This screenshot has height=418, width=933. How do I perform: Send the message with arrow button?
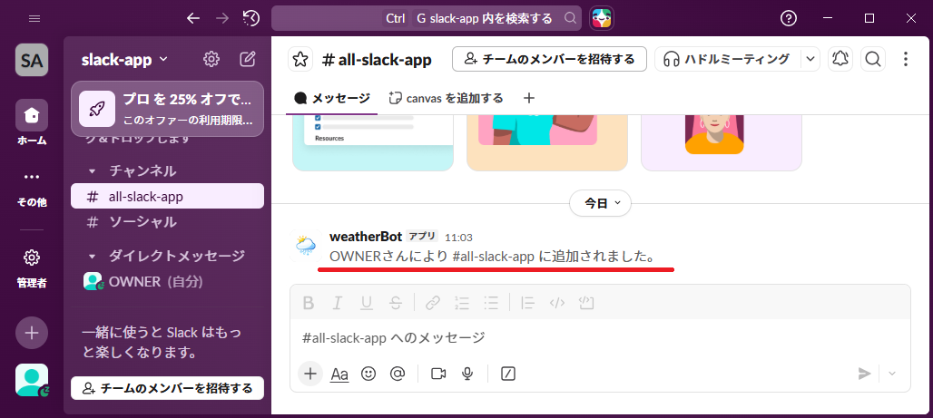pyautogui.click(x=864, y=374)
